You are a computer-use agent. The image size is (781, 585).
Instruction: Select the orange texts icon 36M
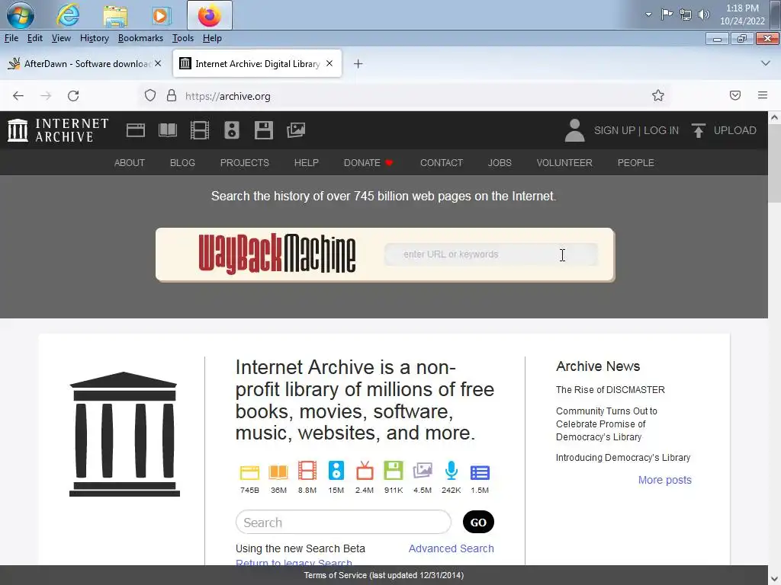[x=278, y=472]
